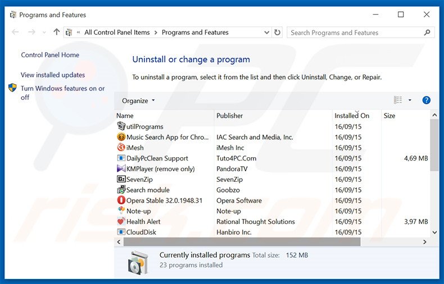Click the Search Programs and Features field
This screenshot has width=444, height=284.
point(360,33)
